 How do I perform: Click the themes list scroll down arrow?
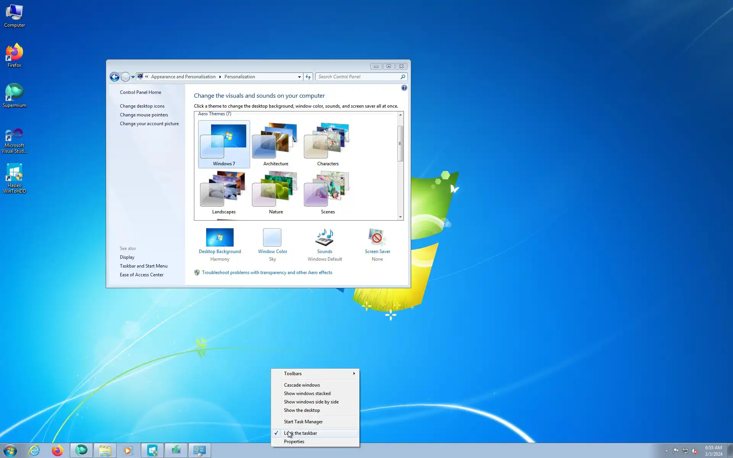pyautogui.click(x=400, y=217)
